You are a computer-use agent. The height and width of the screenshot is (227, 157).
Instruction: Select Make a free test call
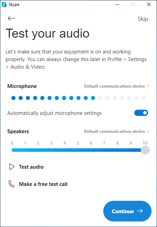[x=43, y=184]
